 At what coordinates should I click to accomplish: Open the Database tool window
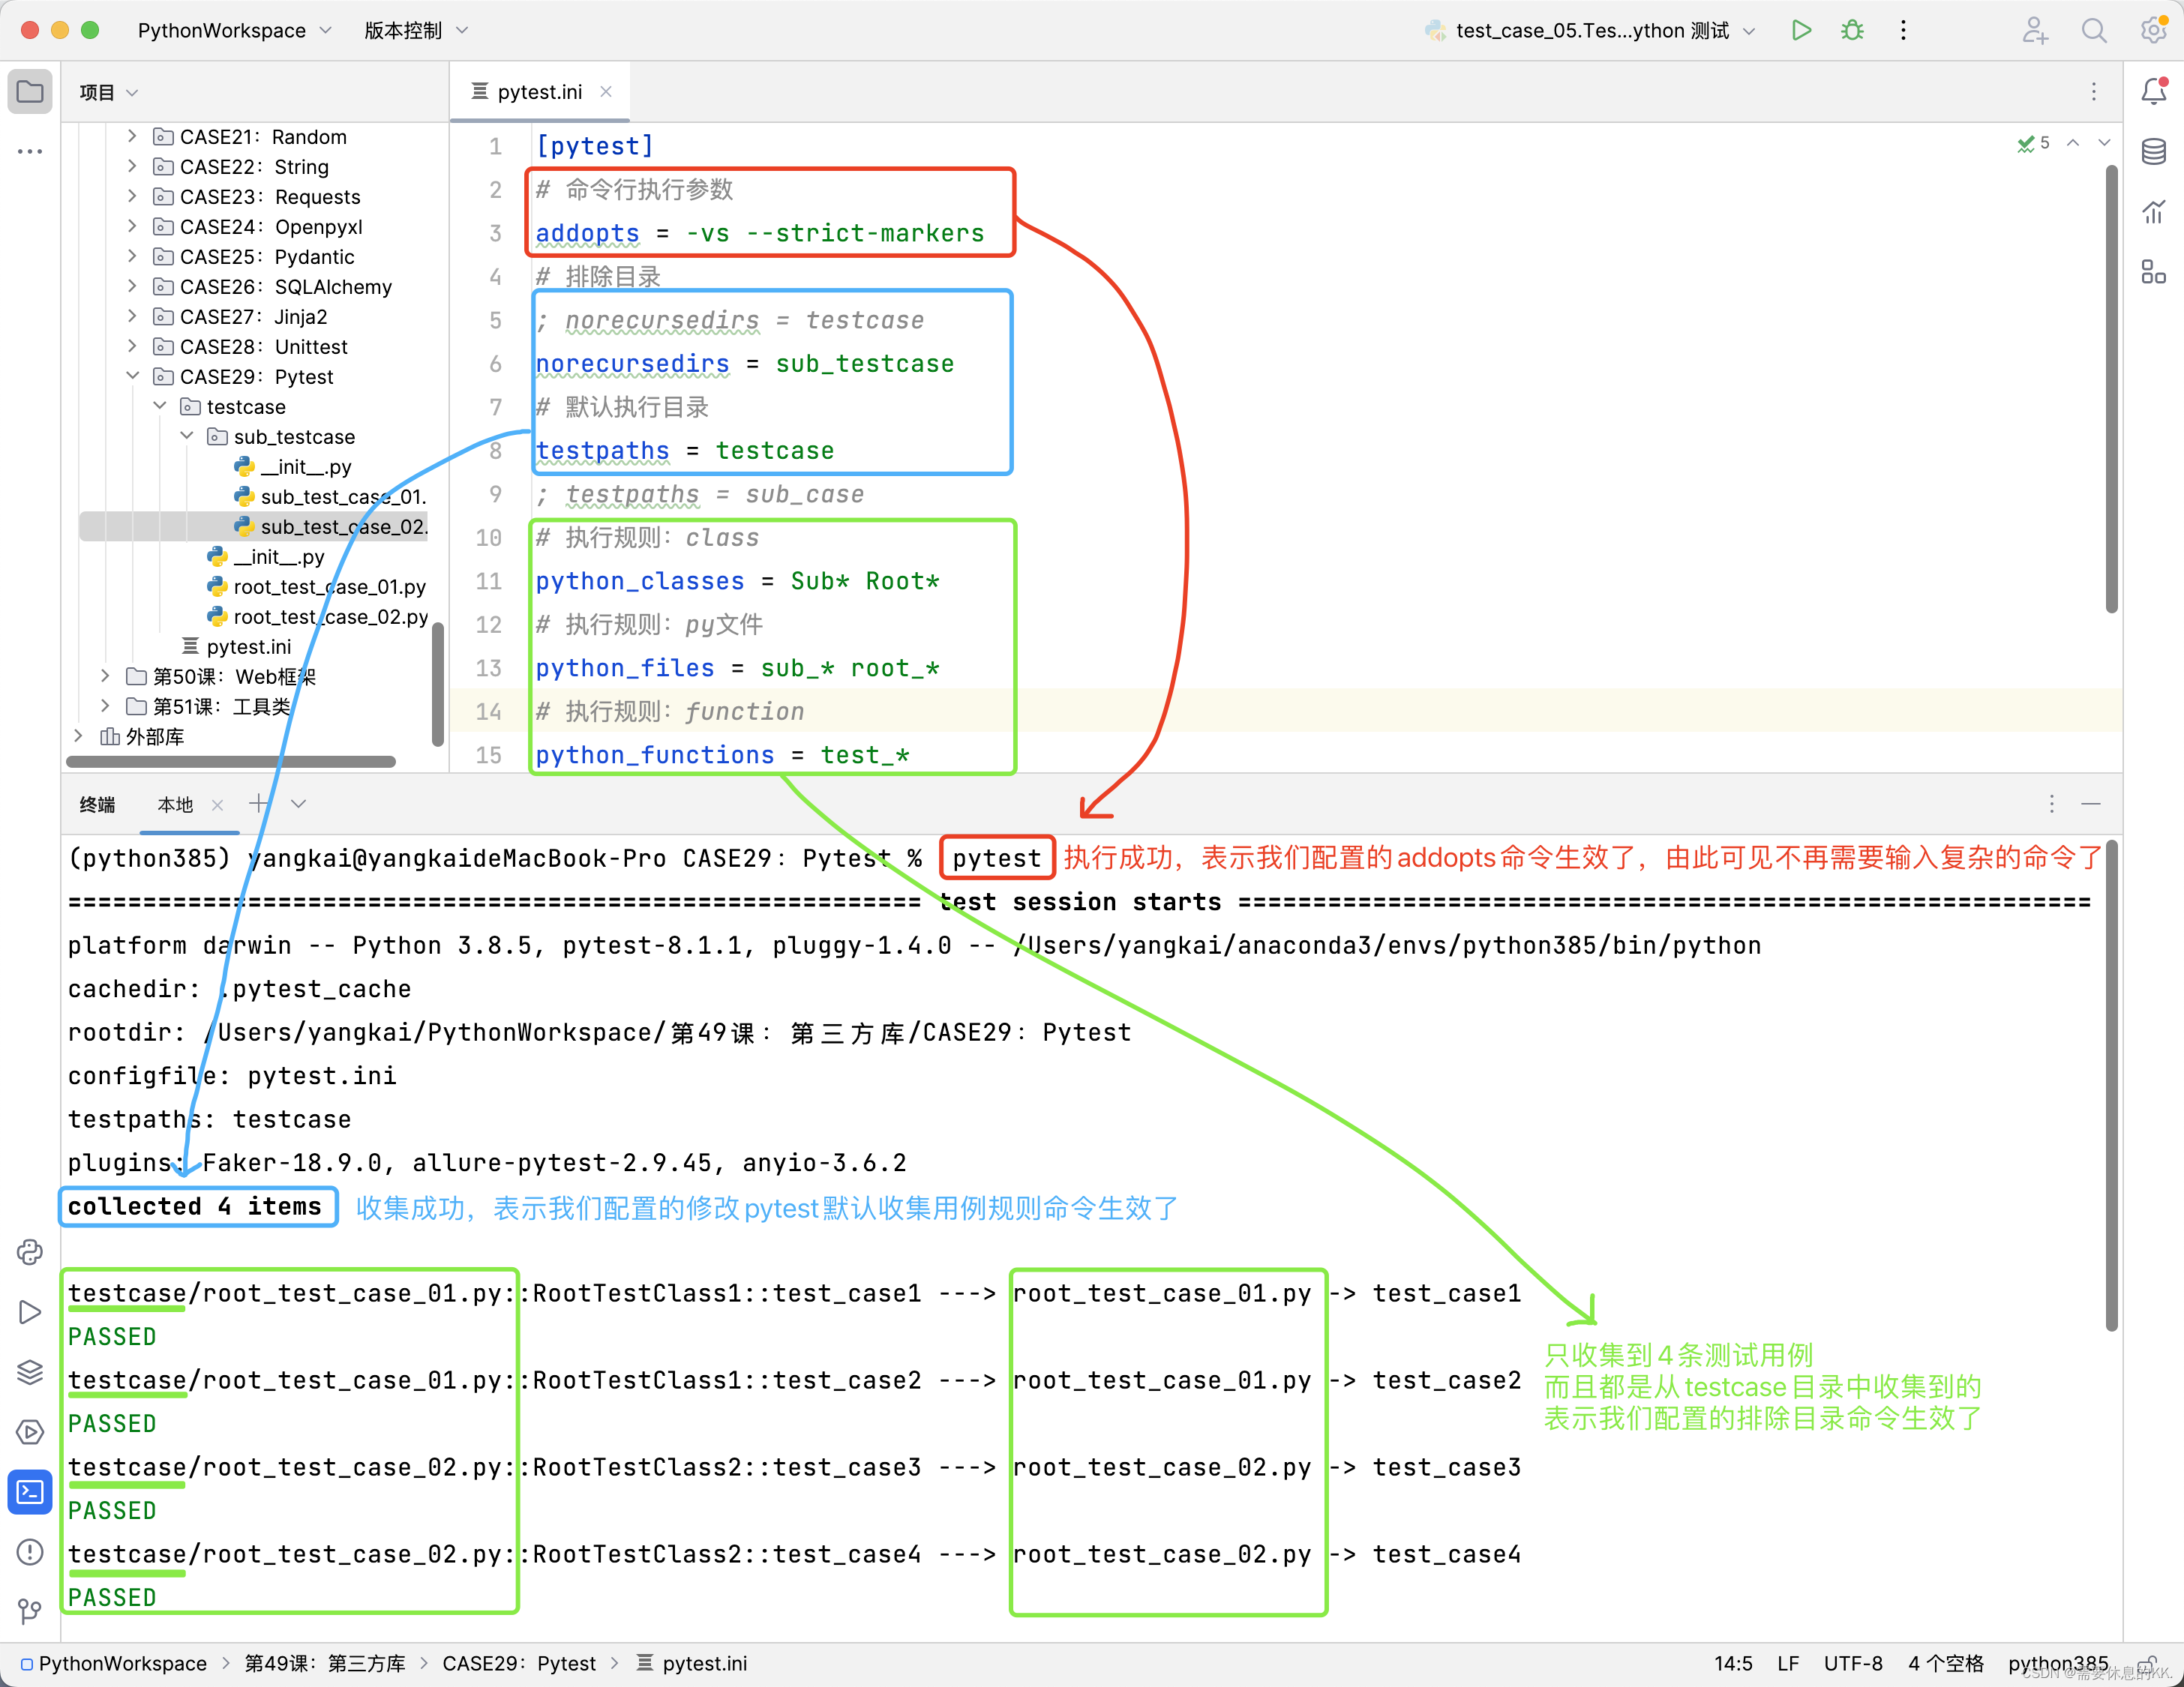pyautogui.click(x=2153, y=152)
